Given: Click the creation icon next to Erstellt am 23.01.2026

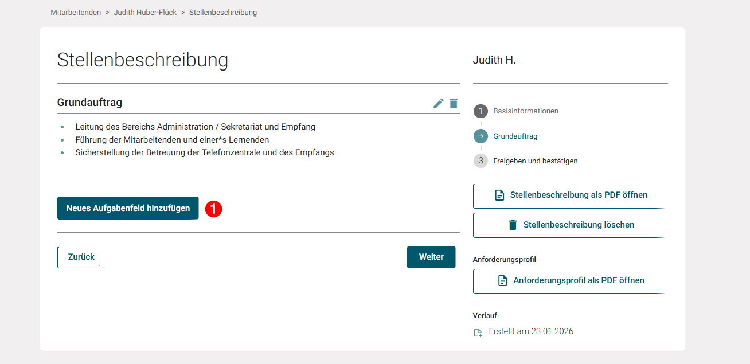Looking at the screenshot, I should [x=477, y=332].
